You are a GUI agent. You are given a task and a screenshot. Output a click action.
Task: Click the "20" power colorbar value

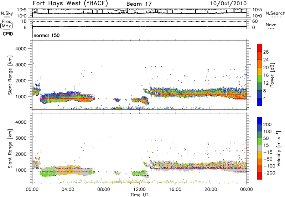coord(266,68)
